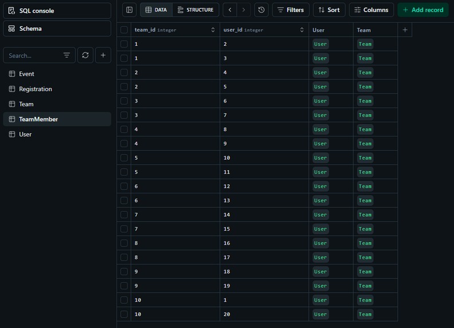The width and height of the screenshot is (454, 328).
Task: Open User relation for user_id 10
Action: click(321, 158)
